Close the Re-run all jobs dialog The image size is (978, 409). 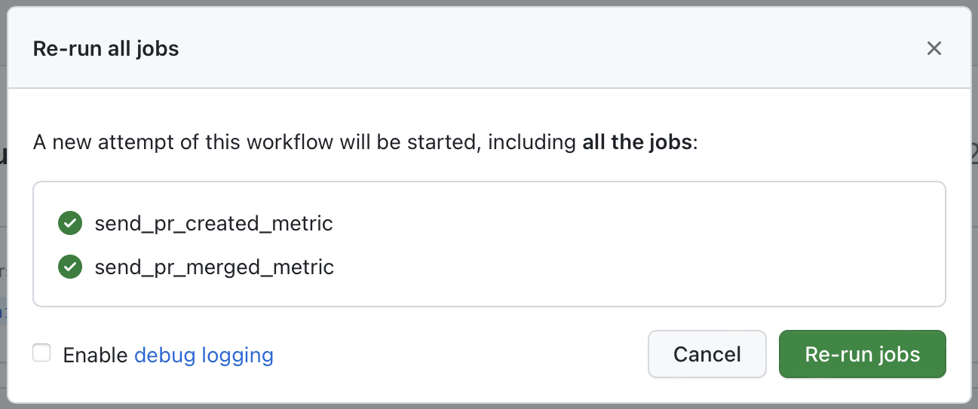(934, 49)
